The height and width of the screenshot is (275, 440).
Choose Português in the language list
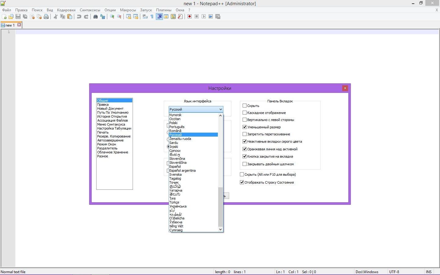pos(193,127)
